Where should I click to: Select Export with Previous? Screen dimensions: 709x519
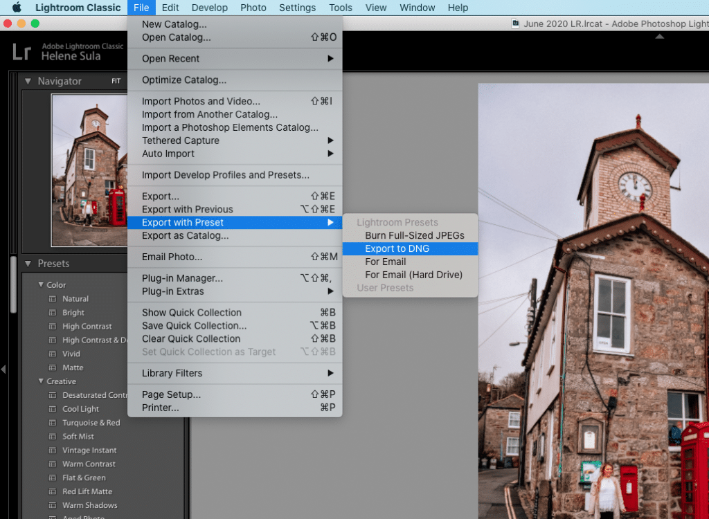(235, 209)
